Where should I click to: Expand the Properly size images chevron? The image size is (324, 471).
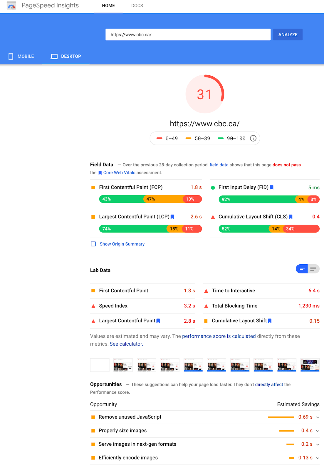[318, 431]
